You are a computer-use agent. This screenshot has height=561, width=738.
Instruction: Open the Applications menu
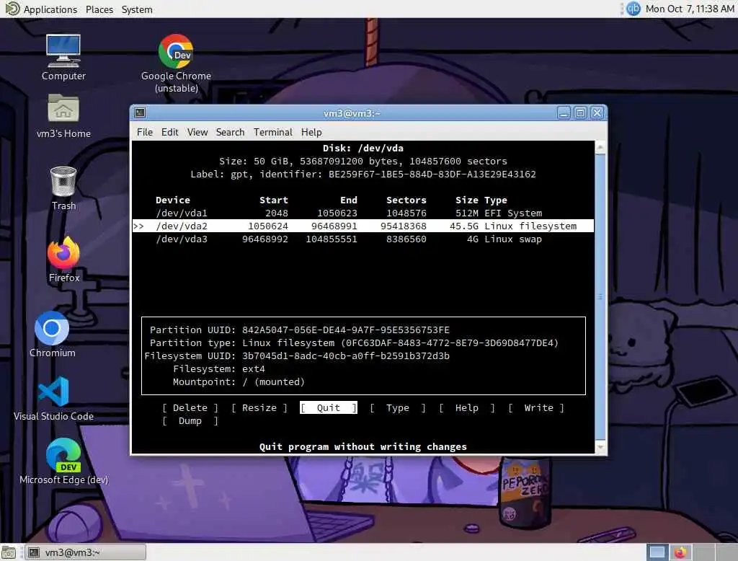pos(50,9)
